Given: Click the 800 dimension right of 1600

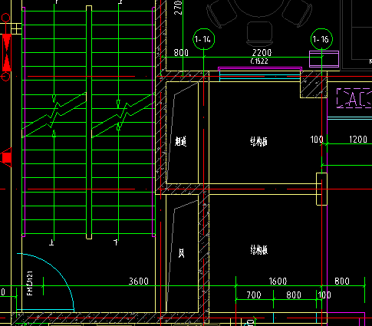Looking at the screenshot, I should 342,282.
